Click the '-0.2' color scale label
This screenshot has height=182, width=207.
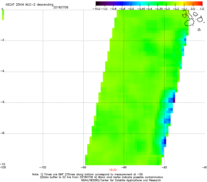pyautogui.click(x=176, y=9)
